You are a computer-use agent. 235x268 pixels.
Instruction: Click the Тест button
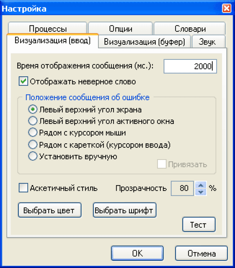coord(199,225)
